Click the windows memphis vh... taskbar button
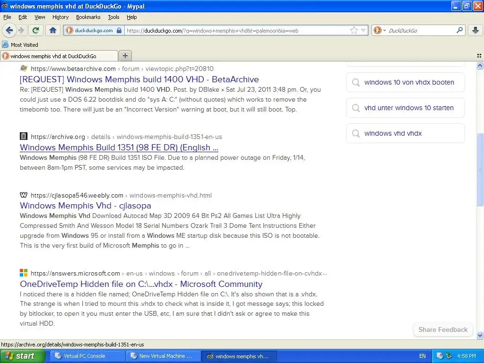 click(x=239, y=356)
